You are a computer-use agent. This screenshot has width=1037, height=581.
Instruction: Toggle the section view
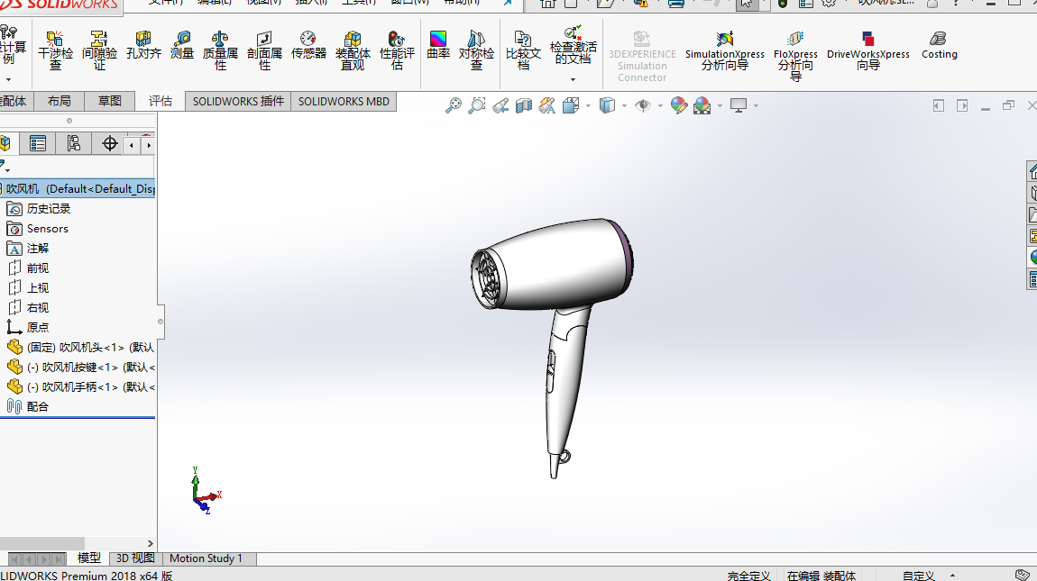click(524, 105)
